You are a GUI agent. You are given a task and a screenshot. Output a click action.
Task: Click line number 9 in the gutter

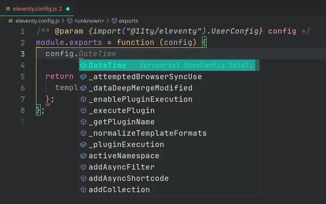pos(23,122)
